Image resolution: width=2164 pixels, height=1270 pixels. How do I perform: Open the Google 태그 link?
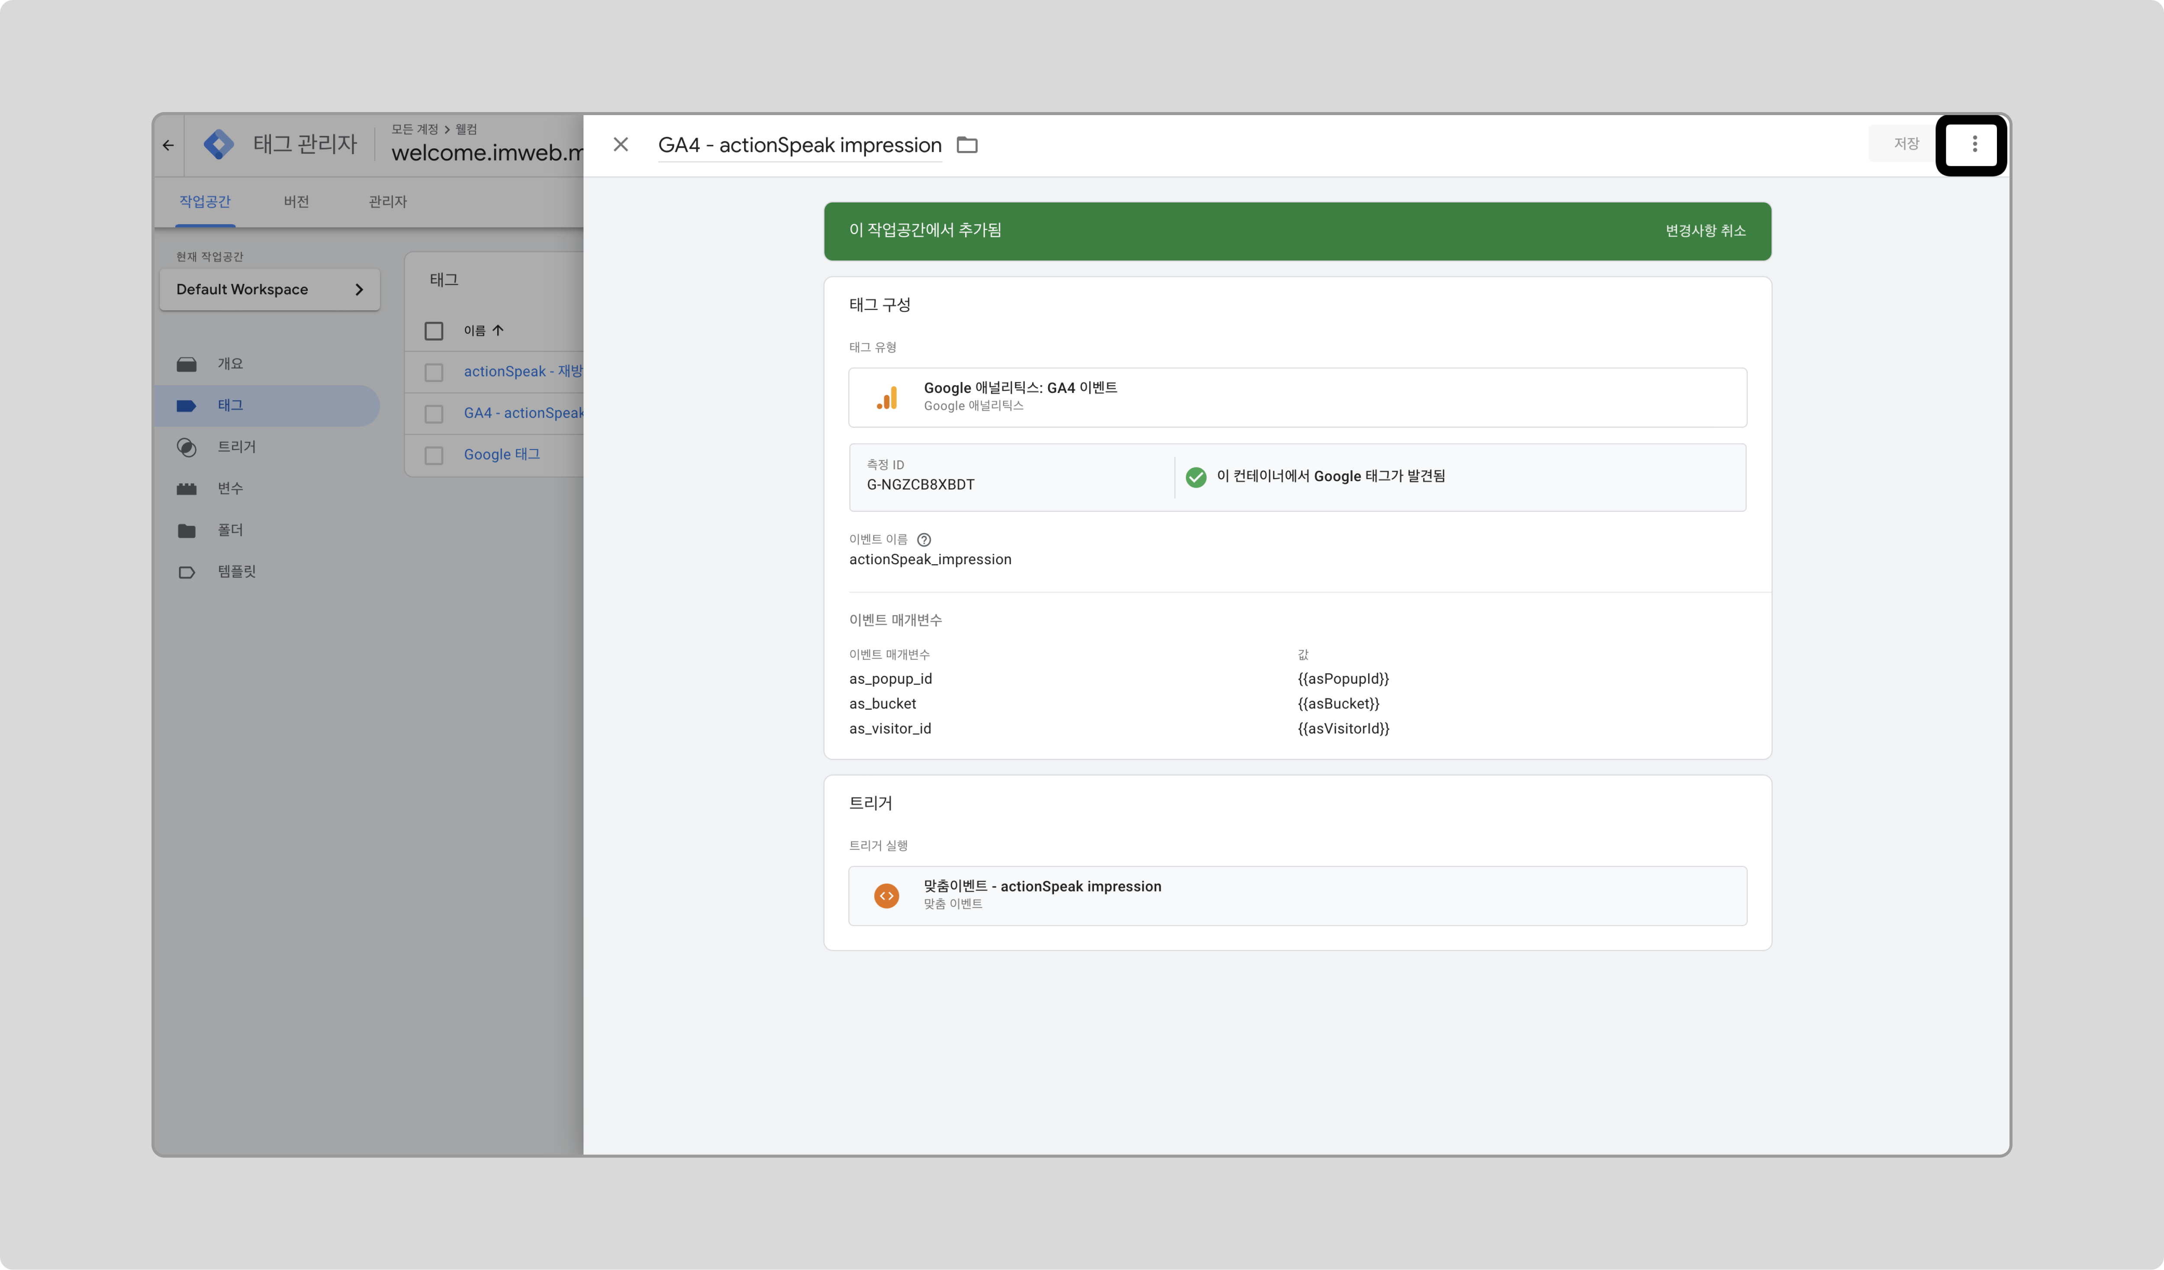point(502,454)
